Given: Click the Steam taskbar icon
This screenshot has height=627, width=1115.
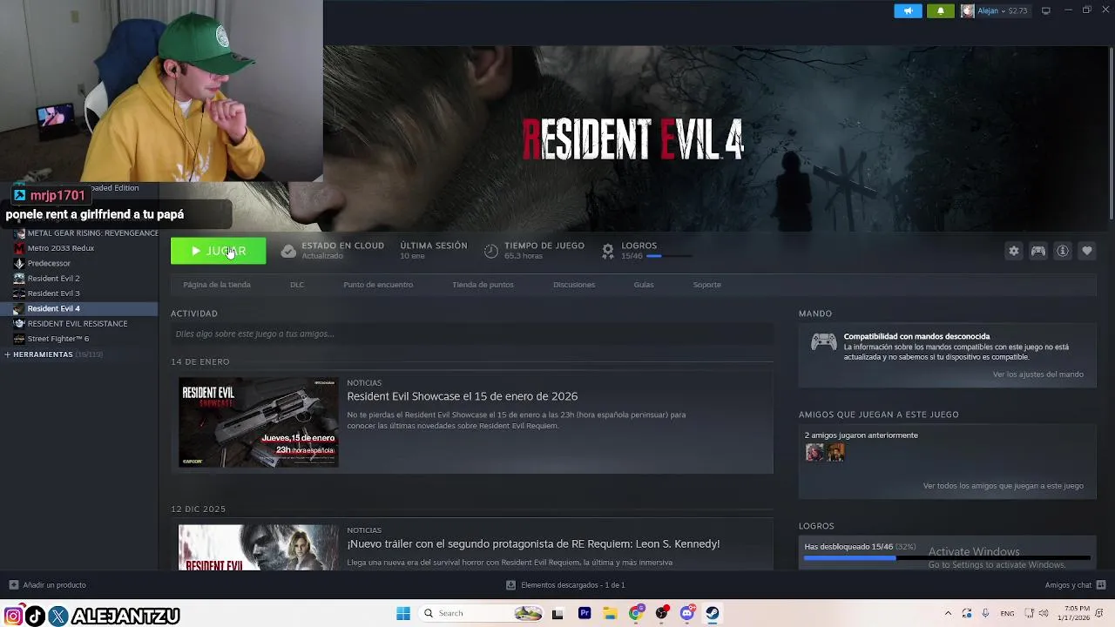Looking at the screenshot, I should (x=713, y=613).
